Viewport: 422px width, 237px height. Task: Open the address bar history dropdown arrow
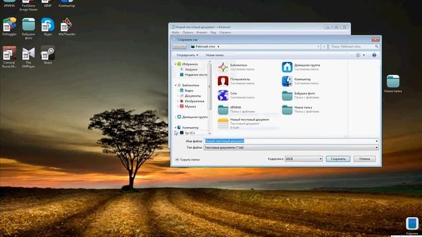318,47
